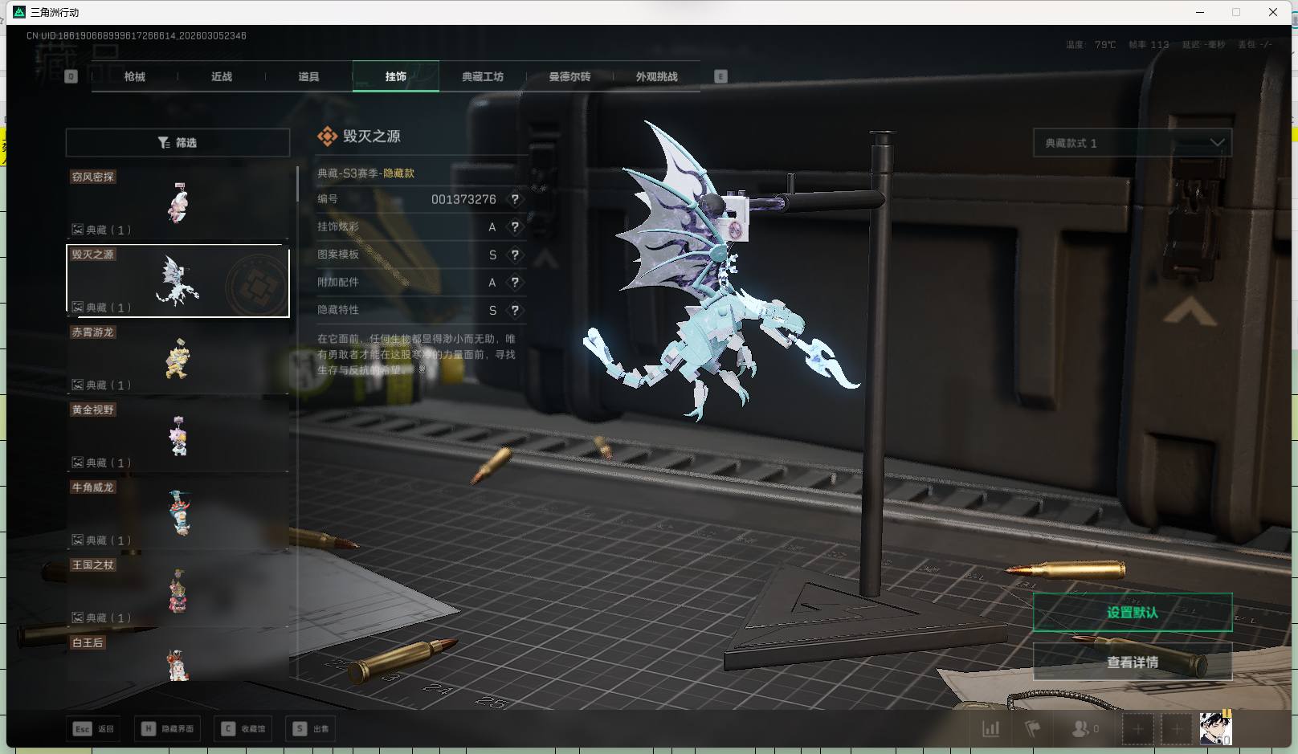Image resolution: width=1298 pixels, height=754 pixels.
Task: Open the 典藏工坊 tab
Action: coord(483,77)
